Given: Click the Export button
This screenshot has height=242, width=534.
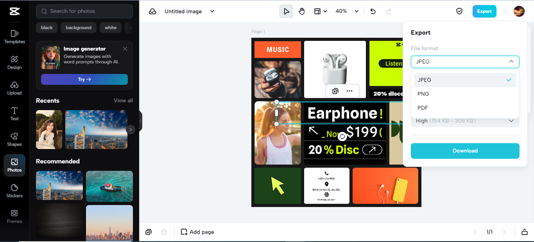Looking at the screenshot, I should coord(484,11).
